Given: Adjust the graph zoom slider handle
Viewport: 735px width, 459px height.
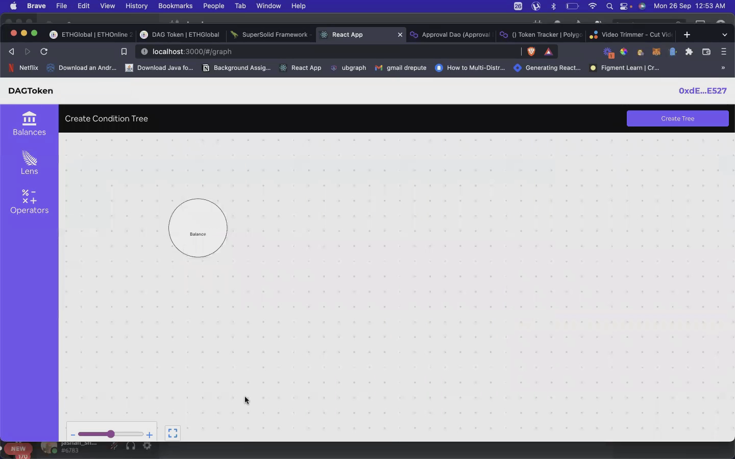Looking at the screenshot, I should 111,434.
